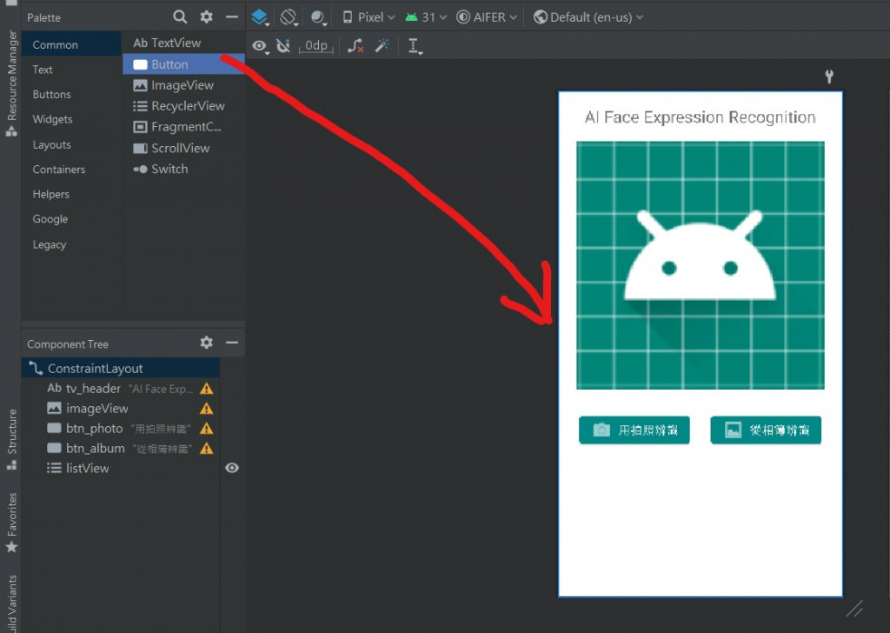Select TextView in the palette
This screenshot has width=890, height=633.
point(183,43)
